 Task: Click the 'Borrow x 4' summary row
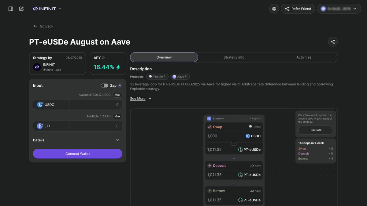(x=316, y=158)
